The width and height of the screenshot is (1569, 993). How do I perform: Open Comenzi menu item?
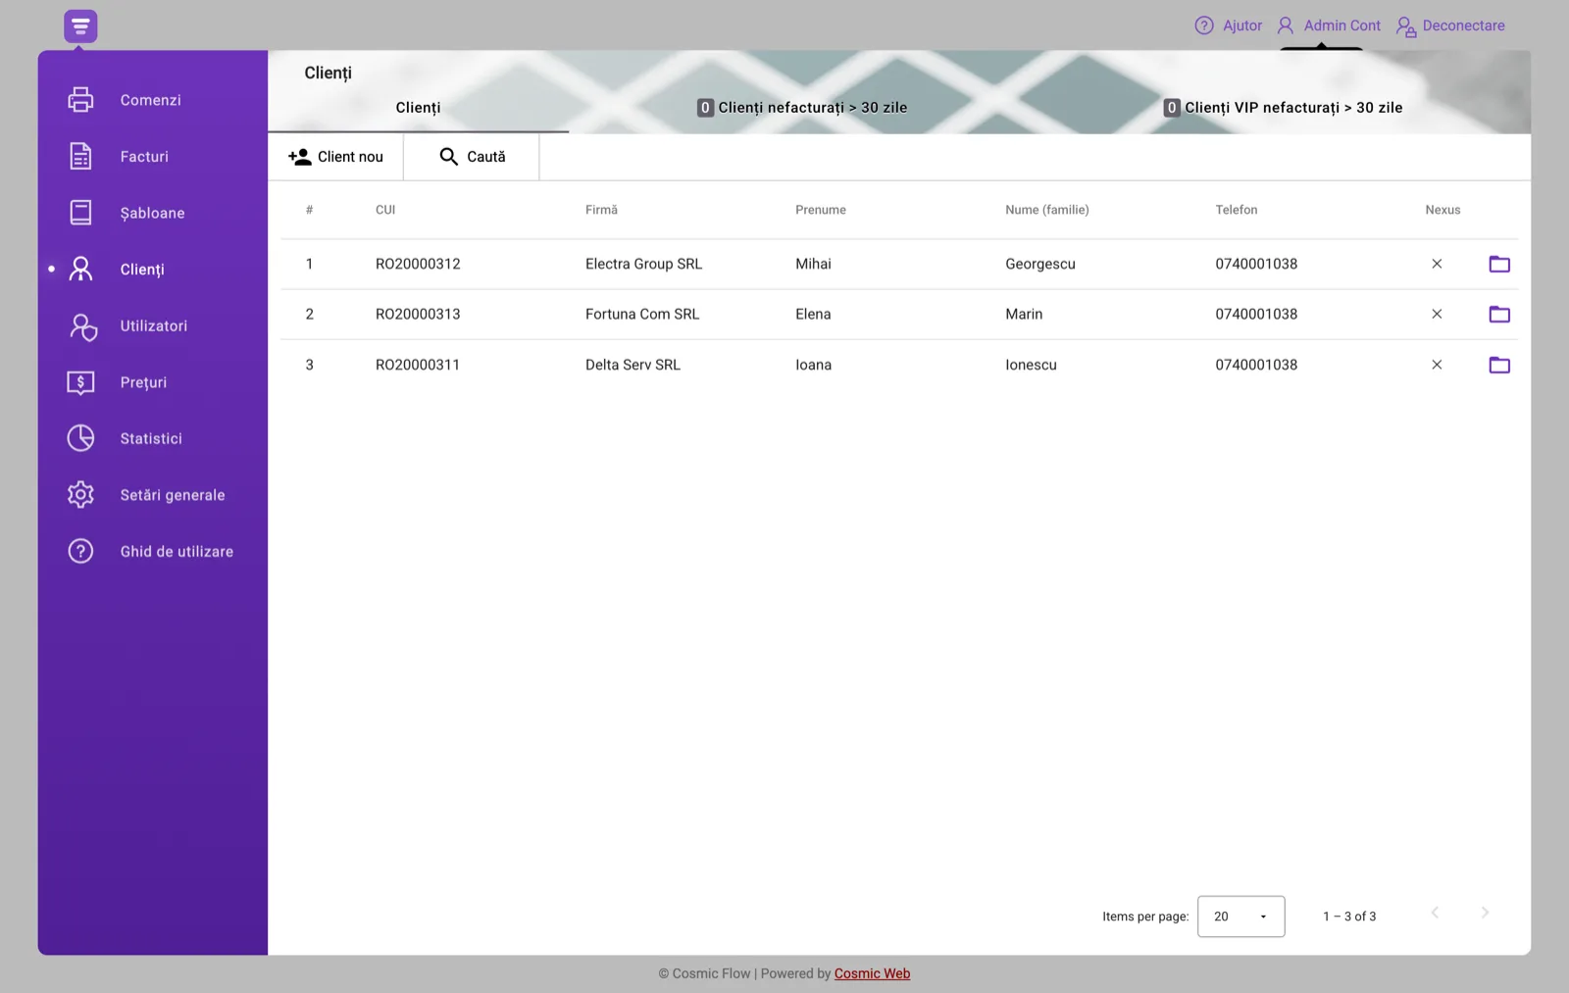pyautogui.click(x=152, y=100)
